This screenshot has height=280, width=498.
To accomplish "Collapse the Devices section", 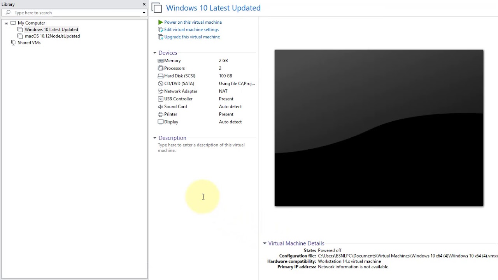I will tap(154, 53).
